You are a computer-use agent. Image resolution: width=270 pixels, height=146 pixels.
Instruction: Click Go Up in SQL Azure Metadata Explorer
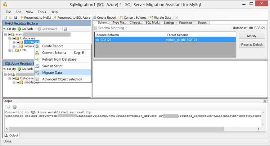[10, 69]
